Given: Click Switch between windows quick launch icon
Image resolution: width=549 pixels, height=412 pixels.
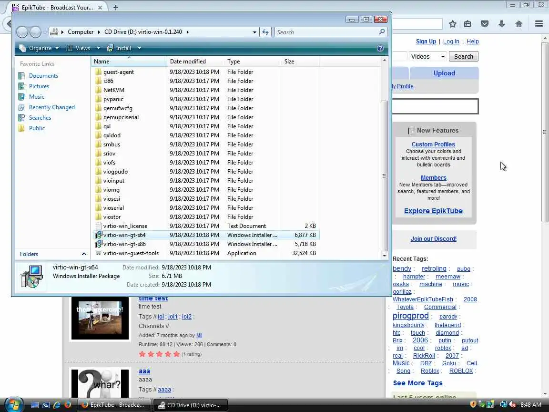Looking at the screenshot, I should pyautogui.click(x=46, y=405).
